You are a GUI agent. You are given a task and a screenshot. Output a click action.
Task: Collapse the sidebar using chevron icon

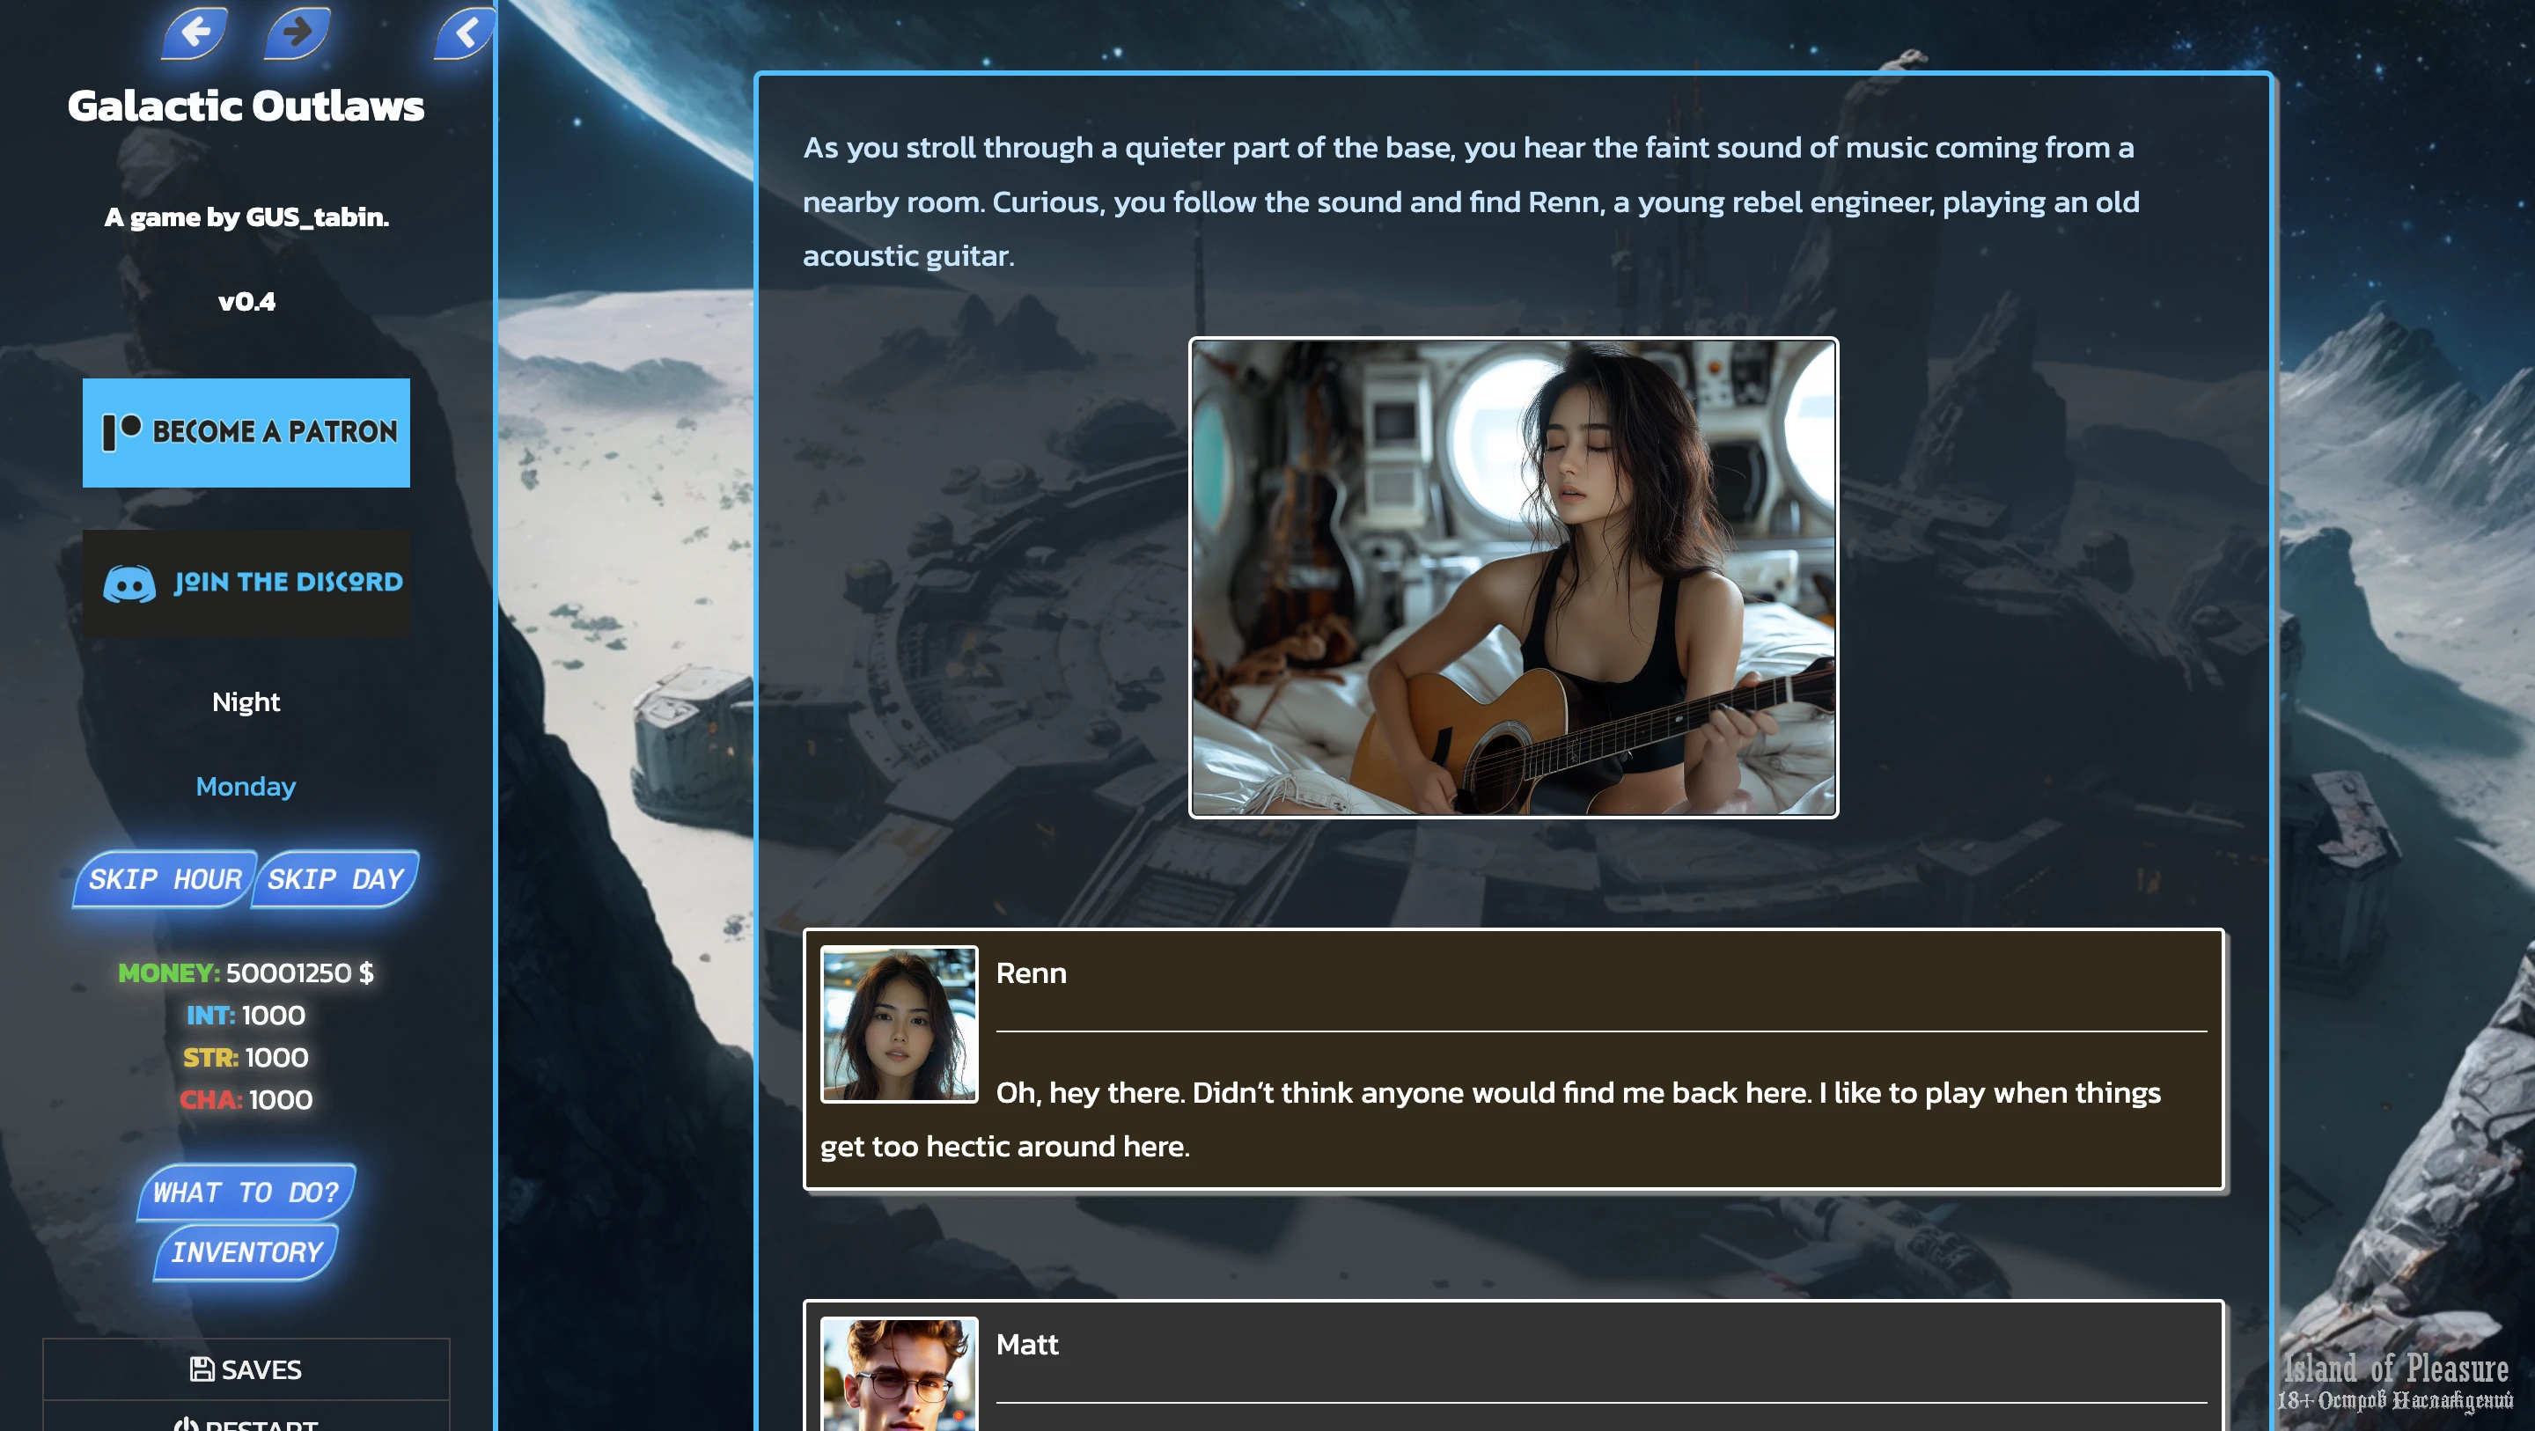(466, 32)
